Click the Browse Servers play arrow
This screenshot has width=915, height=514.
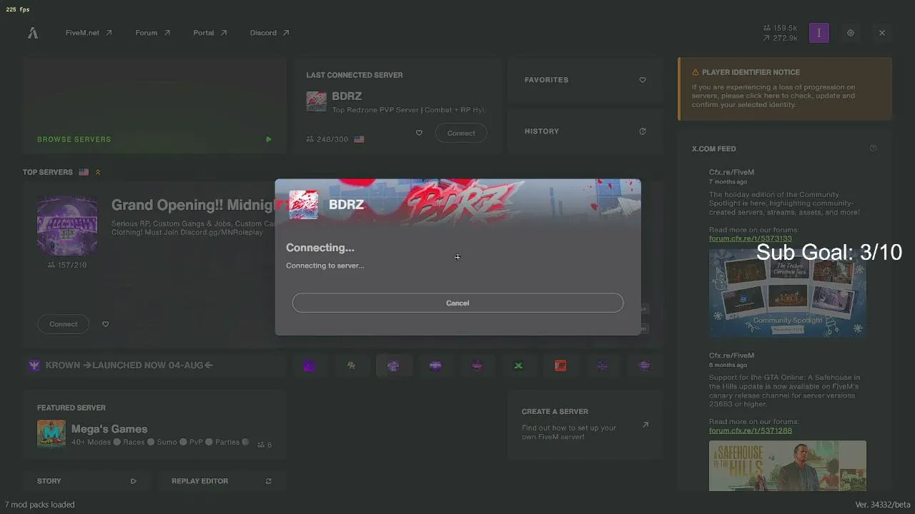click(x=269, y=139)
